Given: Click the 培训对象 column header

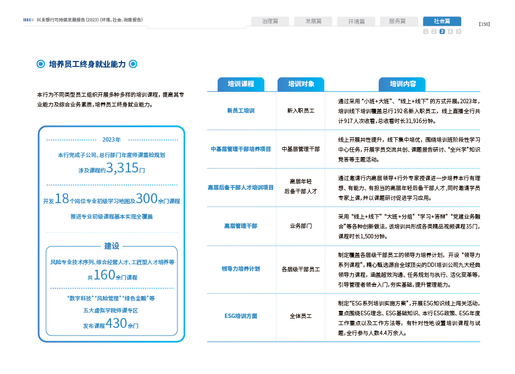Looking at the screenshot, I should coord(301,84).
